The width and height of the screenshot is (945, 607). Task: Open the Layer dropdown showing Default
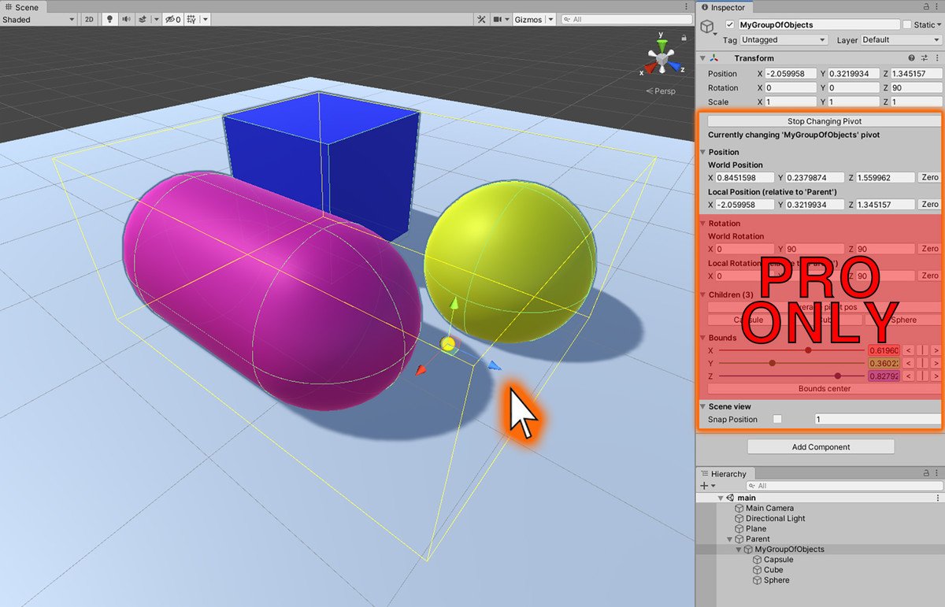point(900,39)
